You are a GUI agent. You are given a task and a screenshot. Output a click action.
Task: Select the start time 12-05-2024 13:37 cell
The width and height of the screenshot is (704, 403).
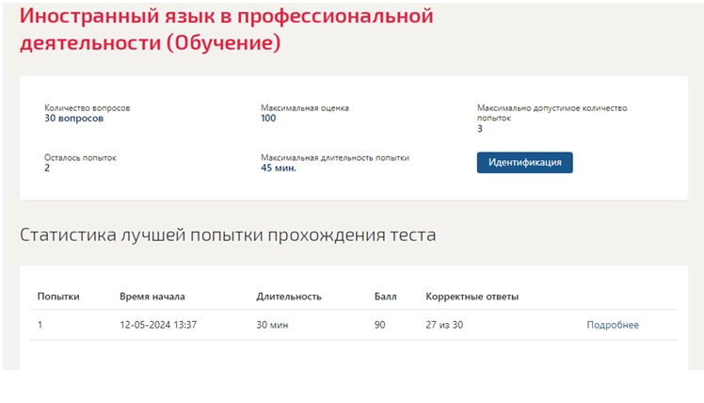tap(158, 325)
